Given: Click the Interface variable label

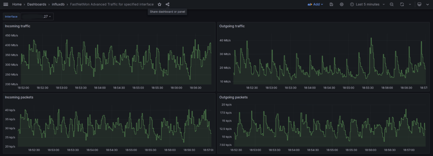Looking at the screenshot, I should (11, 16).
